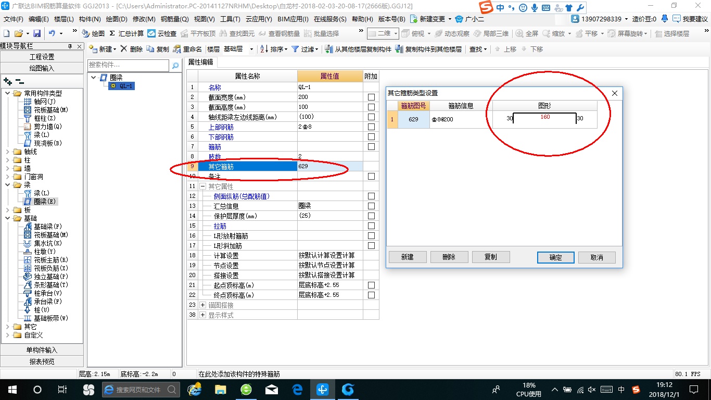The image size is (711, 400).
Task: Toggle 附加 checkbox for 起点顶标高
Action: pos(371,285)
